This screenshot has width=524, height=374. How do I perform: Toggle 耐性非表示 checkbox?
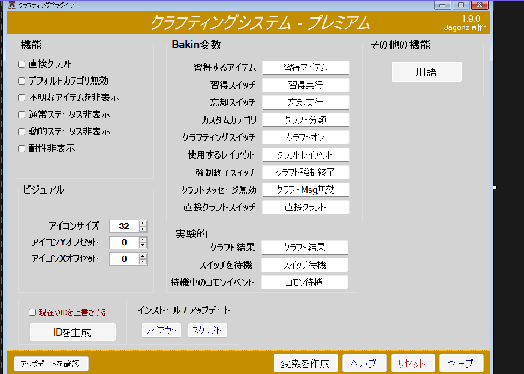[x=21, y=148]
